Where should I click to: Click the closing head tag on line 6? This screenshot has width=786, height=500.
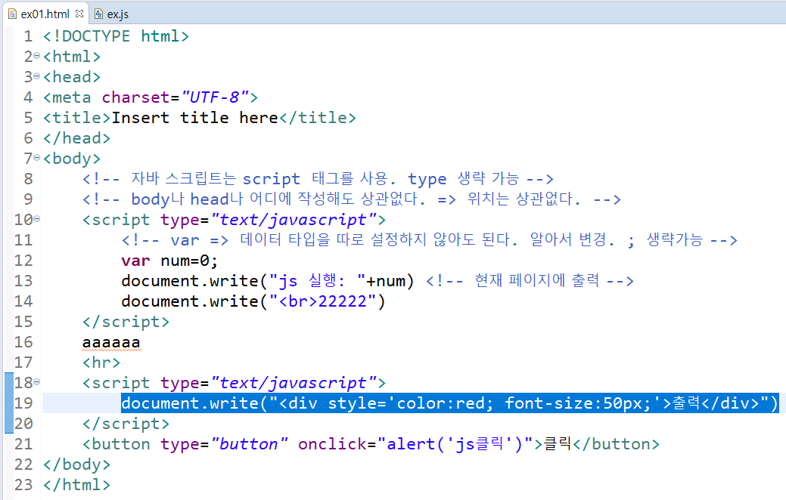tap(76, 138)
